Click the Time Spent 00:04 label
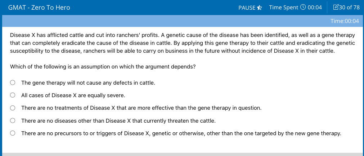 [296, 8]
